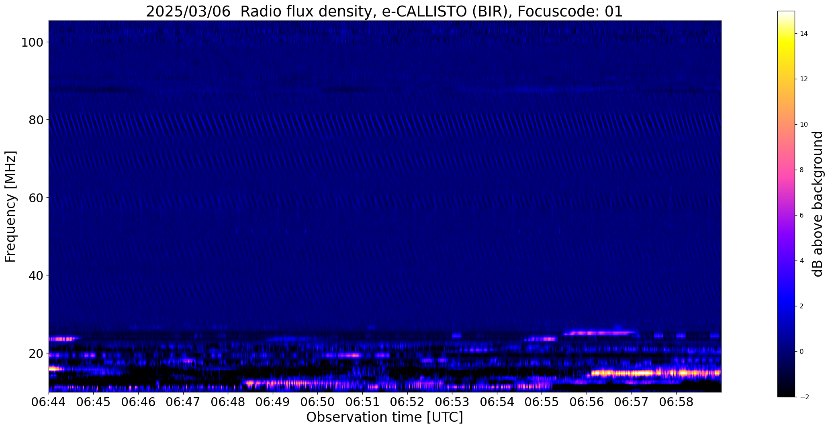
Task: Click the 06:45 time tick label
Action: tap(94, 402)
